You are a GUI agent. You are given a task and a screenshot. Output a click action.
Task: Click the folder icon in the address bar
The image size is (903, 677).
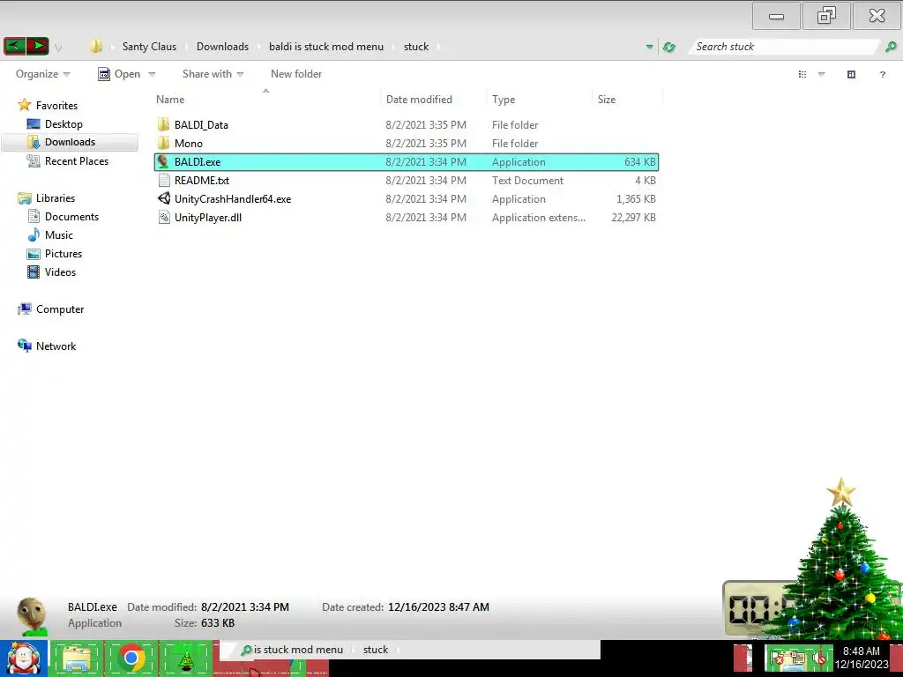(95, 46)
